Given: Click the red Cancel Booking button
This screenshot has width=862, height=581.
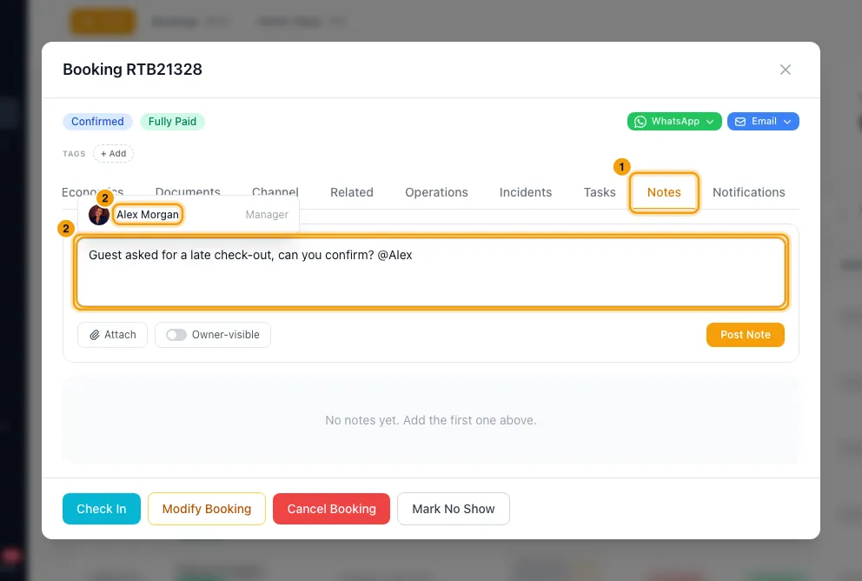Looking at the screenshot, I should tap(331, 509).
